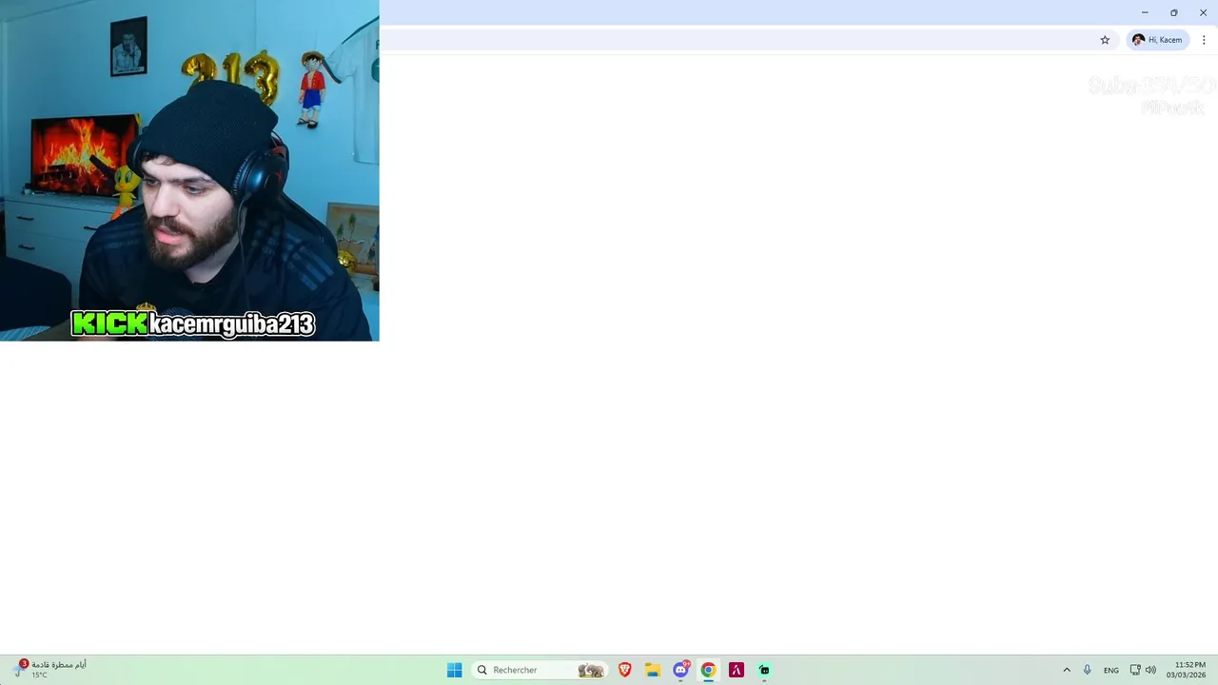This screenshot has height=685, width=1218.
Task: Open the network tray icon
Action: (x=1135, y=670)
